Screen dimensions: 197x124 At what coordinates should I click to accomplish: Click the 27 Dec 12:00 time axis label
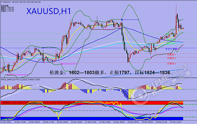coord(176,122)
